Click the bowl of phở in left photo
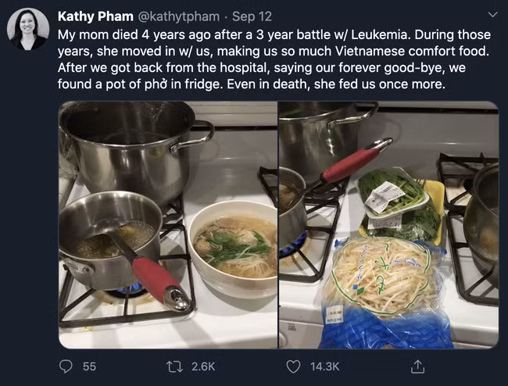Viewport: 508px width, 386px height. click(234, 244)
